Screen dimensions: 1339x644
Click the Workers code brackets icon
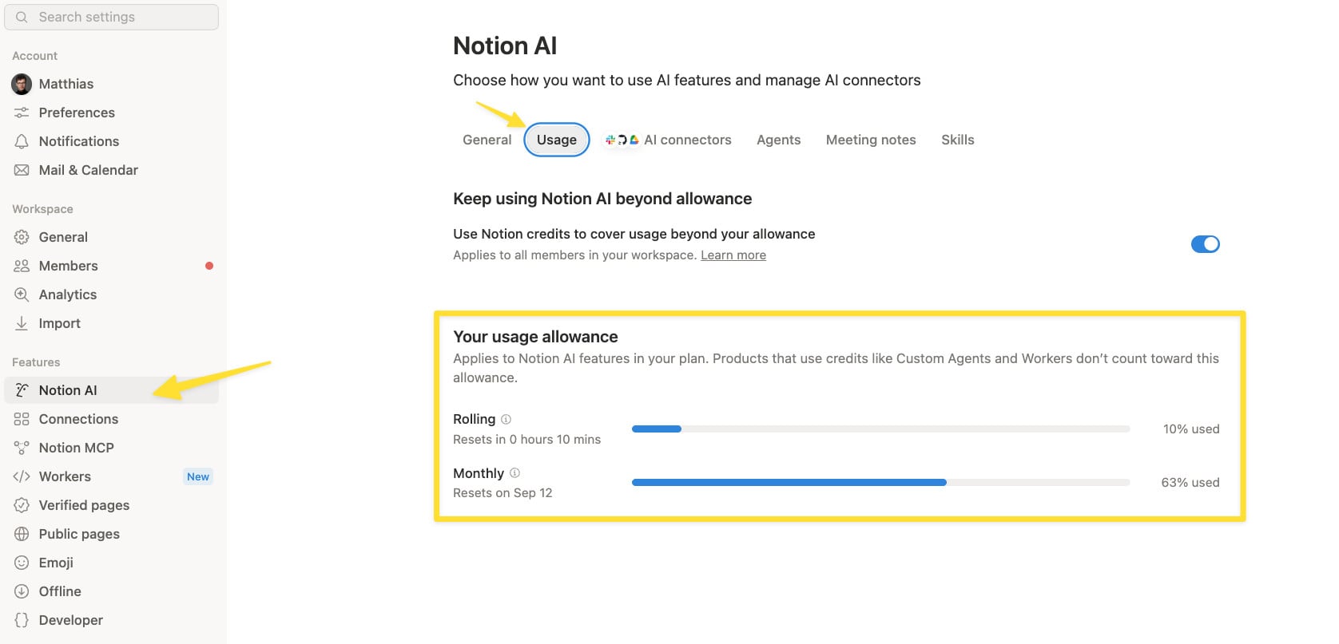22,476
